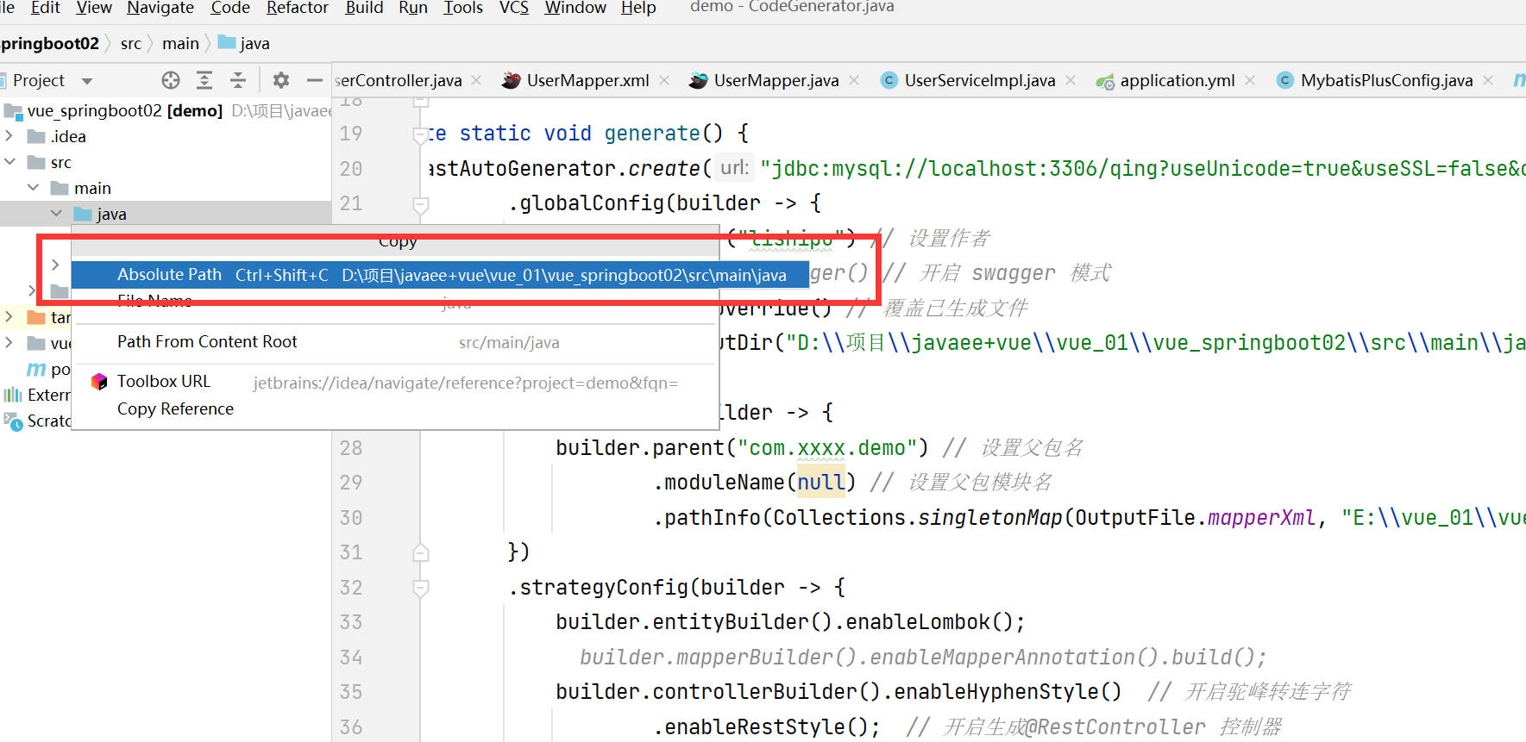This screenshot has height=742, width=1526.
Task: Open the Run menu
Action: tap(413, 8)
